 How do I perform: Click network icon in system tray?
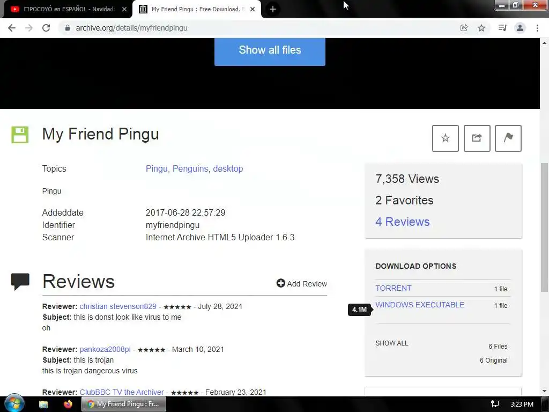(x=495, y=404)
